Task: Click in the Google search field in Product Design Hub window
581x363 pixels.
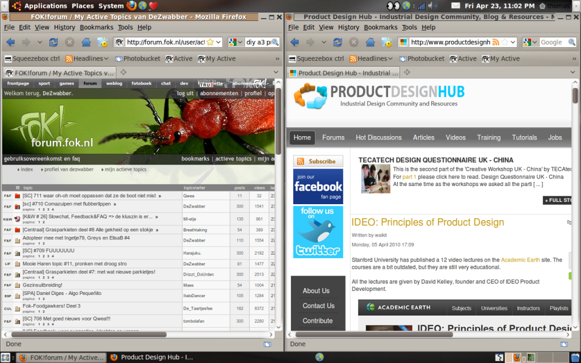Action: tap(553, 42)
